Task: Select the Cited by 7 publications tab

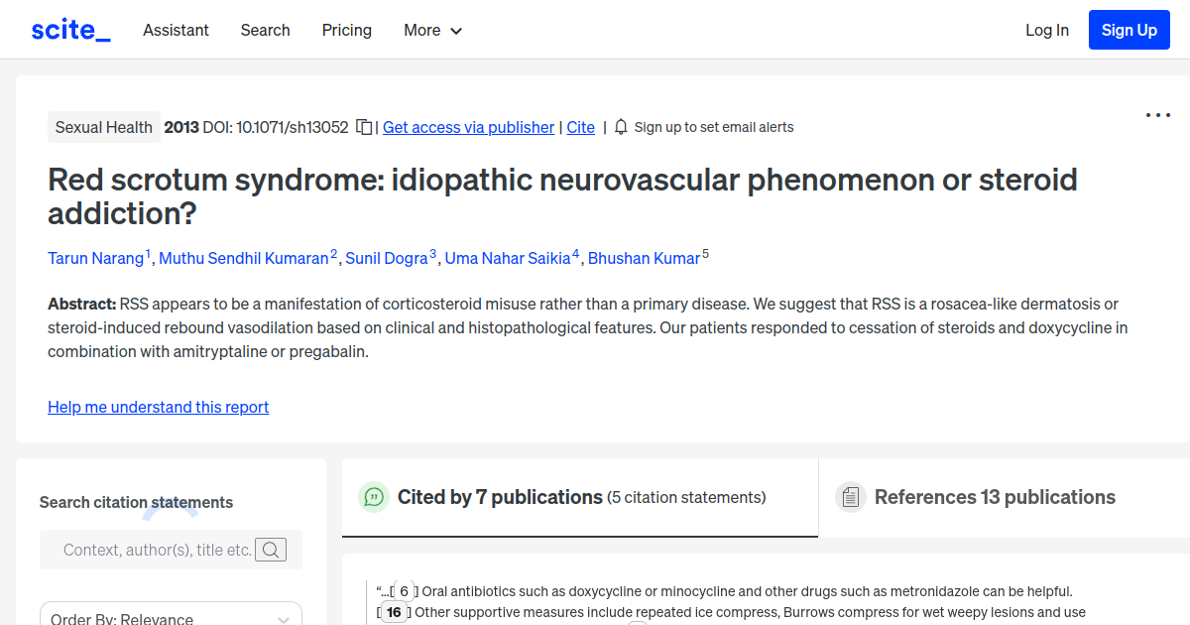Action: pos(499,497)
